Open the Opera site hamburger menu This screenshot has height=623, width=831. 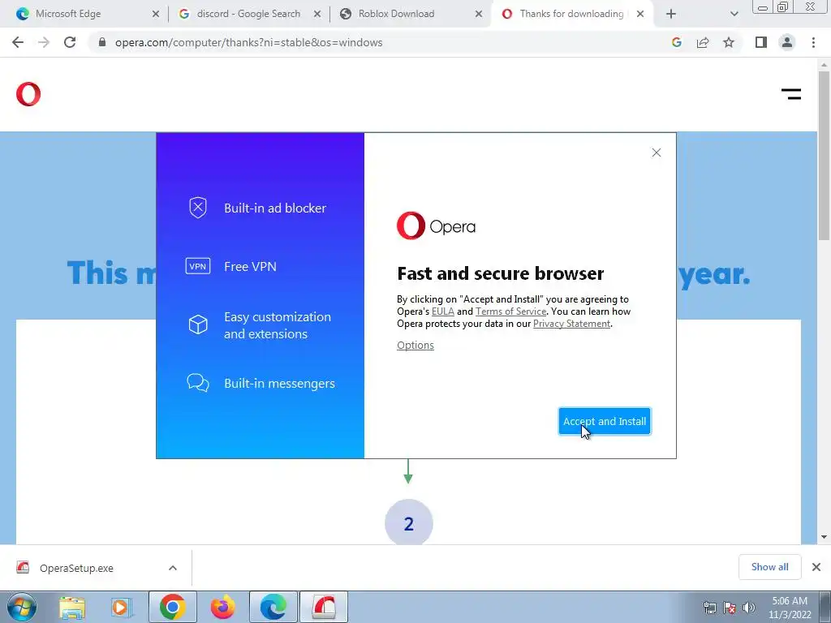pos(790,94)
